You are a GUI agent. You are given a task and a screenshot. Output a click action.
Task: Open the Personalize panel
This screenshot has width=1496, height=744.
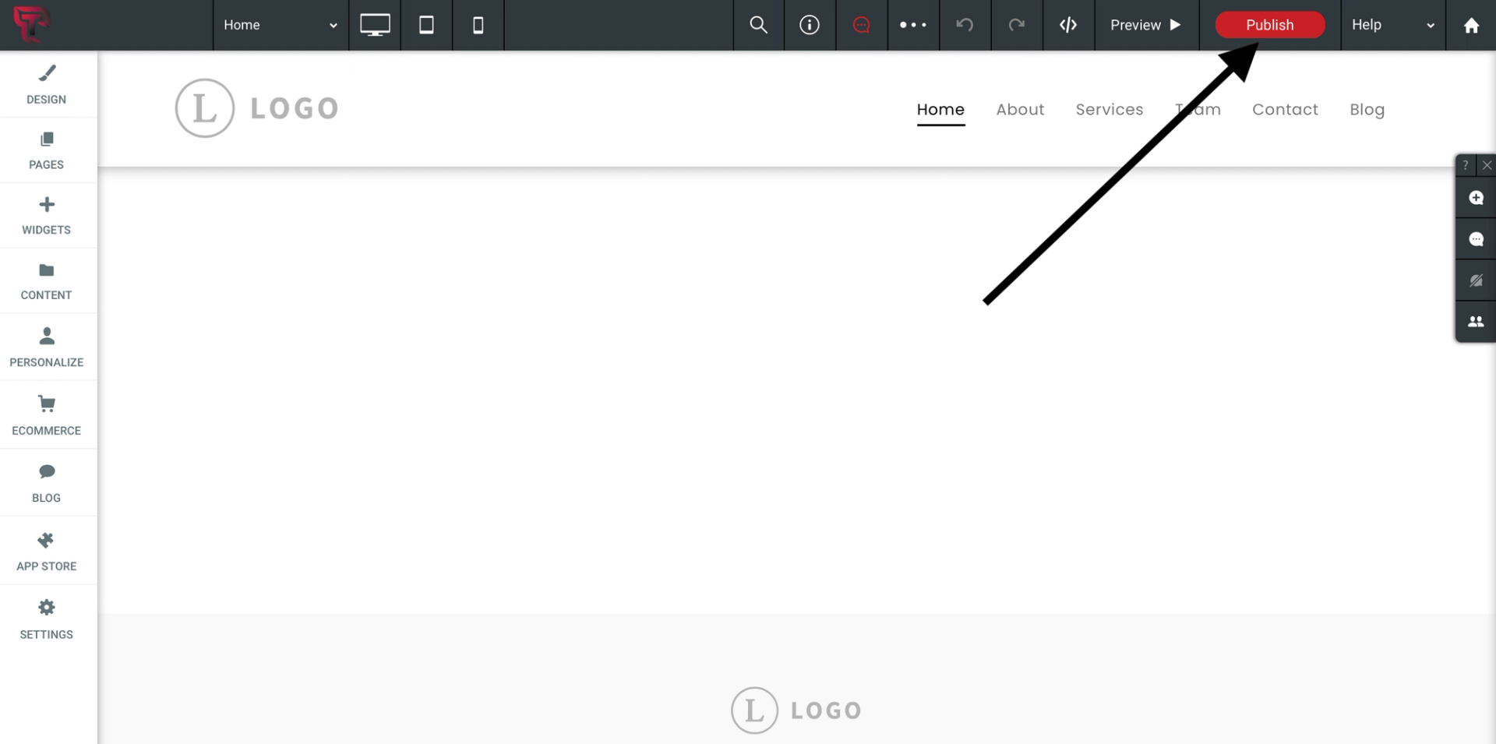pos(47,347)
